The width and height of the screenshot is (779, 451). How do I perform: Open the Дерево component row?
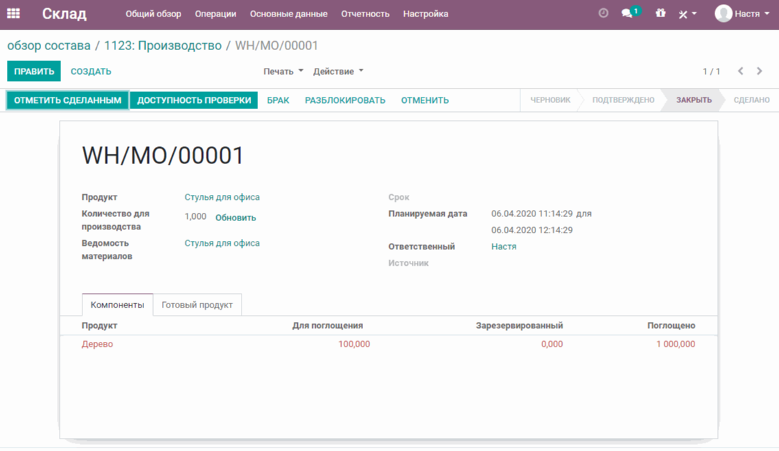pyautogui.click(x=97, y=344)
